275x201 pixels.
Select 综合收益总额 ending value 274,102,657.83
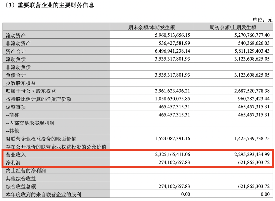coord(174,186)
